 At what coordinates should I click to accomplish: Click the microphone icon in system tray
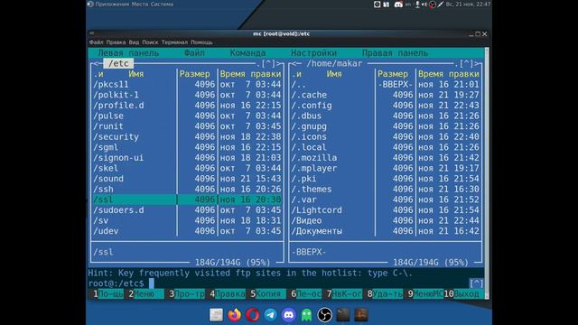click(417, 5)
